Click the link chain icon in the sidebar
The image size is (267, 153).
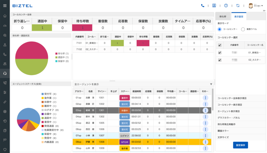click(5, 102)
